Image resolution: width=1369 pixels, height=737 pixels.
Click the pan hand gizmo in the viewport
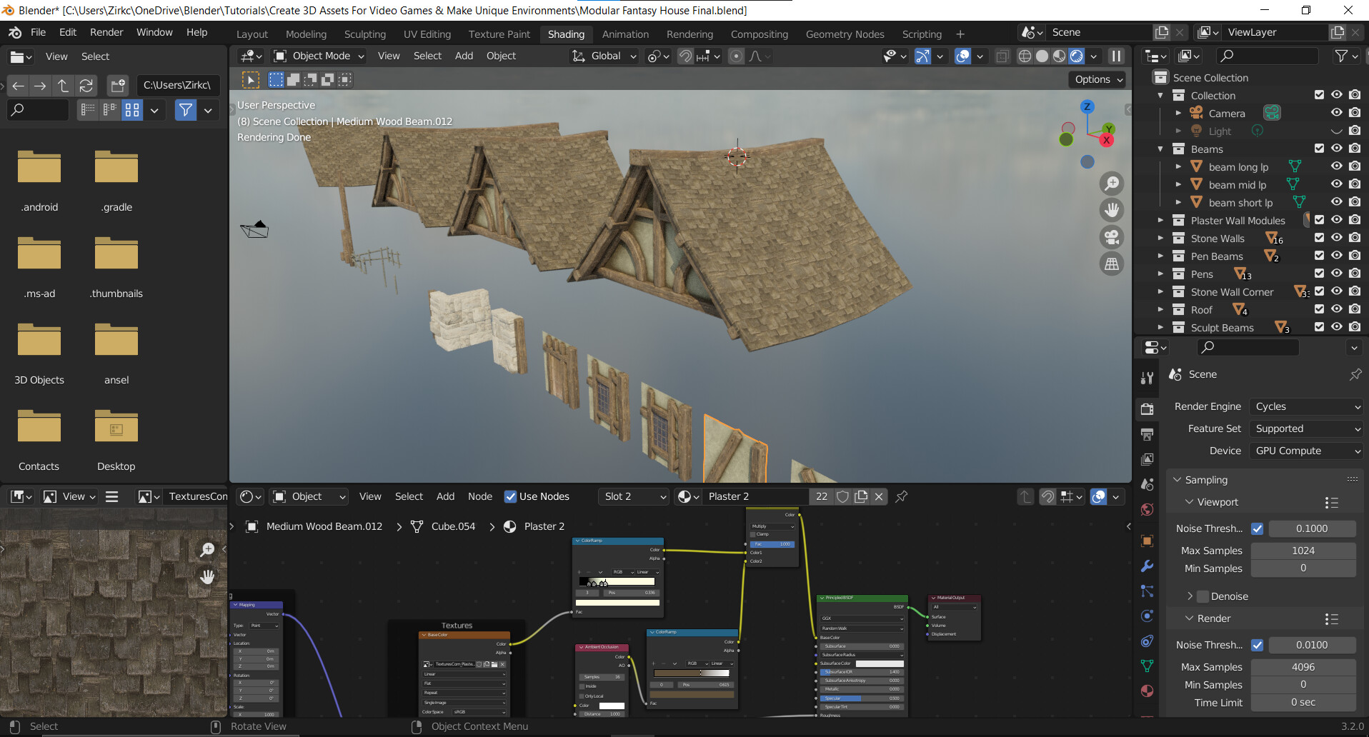tap(1112, 210)
